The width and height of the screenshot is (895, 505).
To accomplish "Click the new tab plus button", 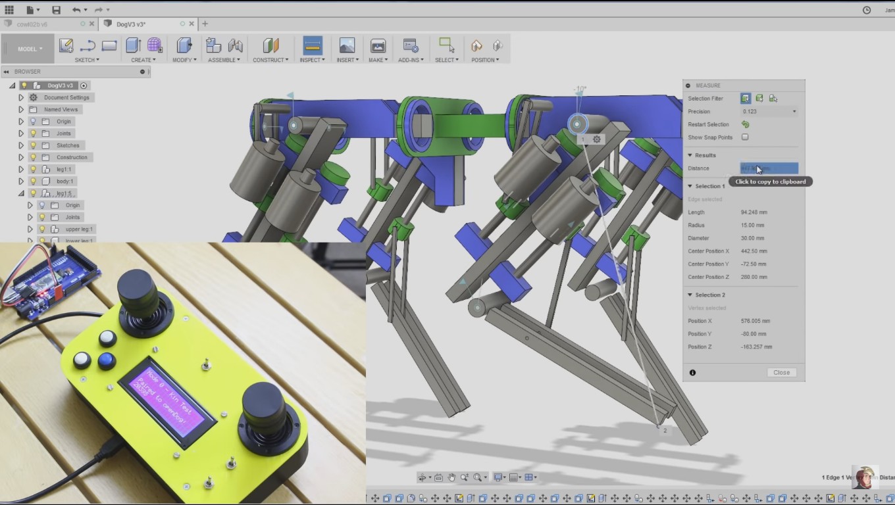I will [x=205, y=24].
